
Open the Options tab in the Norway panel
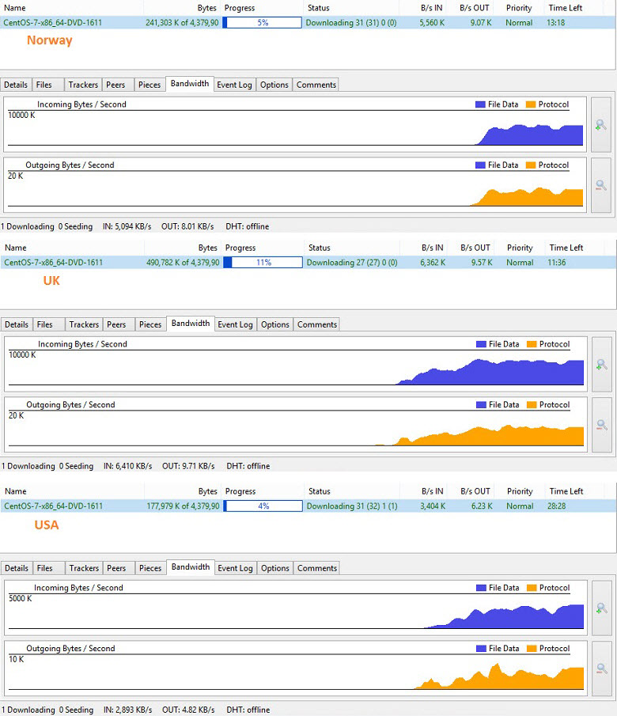(274, 85)
